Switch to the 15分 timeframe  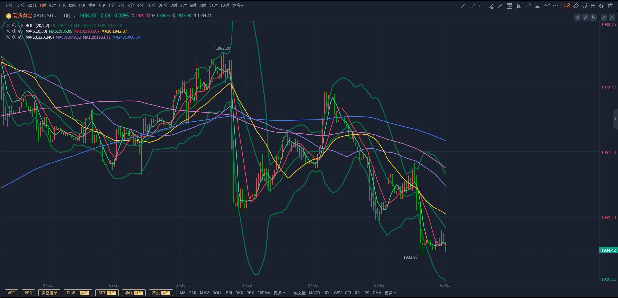point(20,6)
